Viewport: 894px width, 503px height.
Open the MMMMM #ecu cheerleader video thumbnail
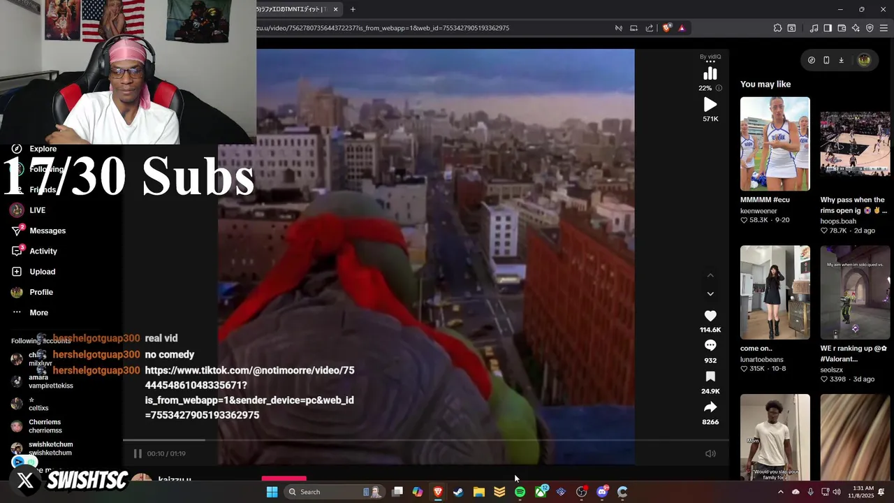click(x=775, y=143)
